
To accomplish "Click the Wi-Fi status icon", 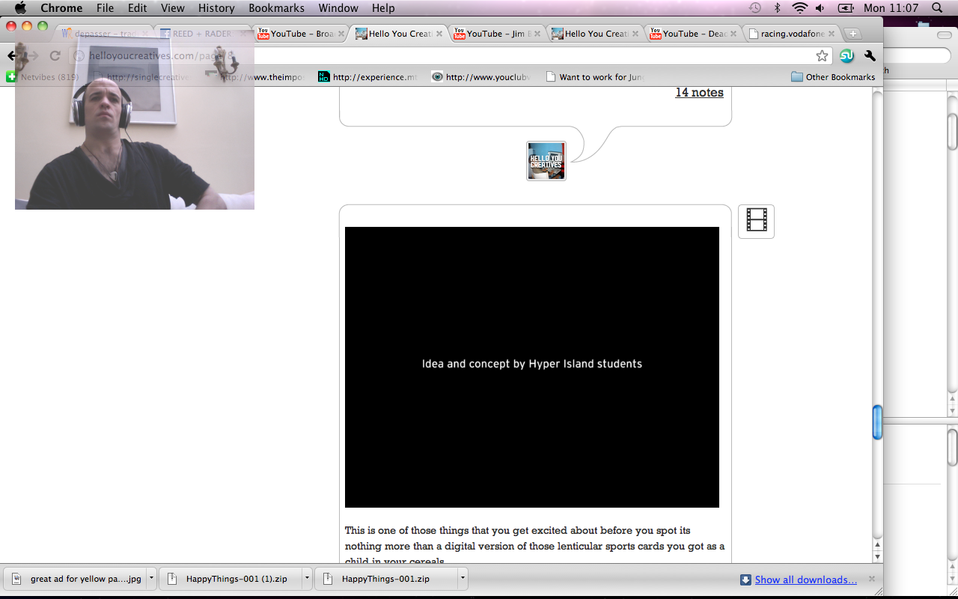I will point(799,8).
